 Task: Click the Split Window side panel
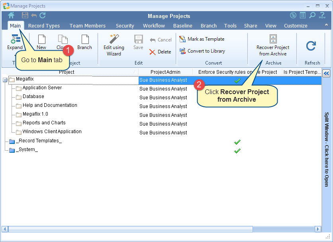click(x=326, y=150)
